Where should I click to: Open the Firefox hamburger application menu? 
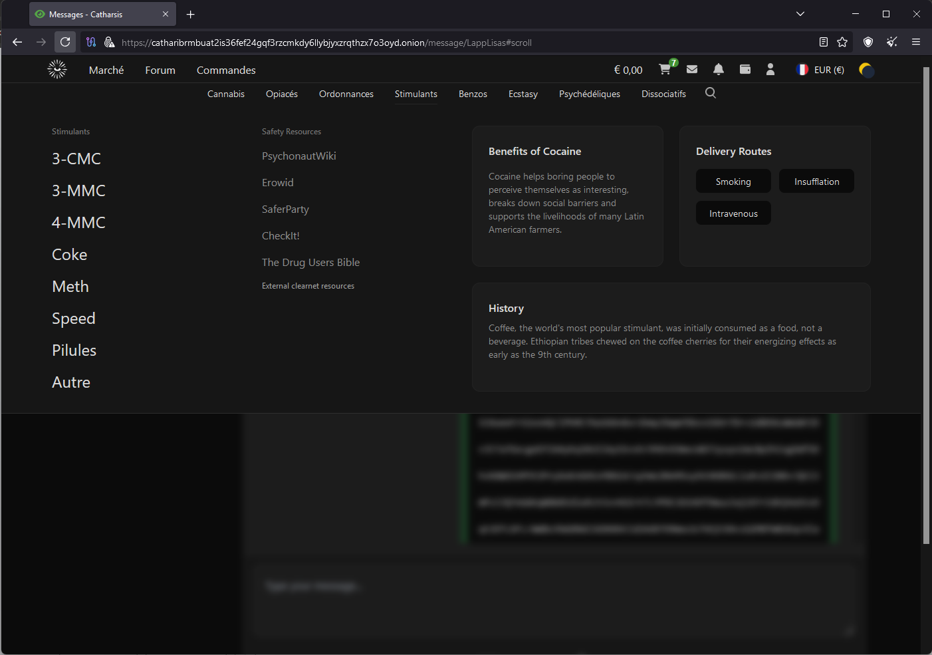916,43
